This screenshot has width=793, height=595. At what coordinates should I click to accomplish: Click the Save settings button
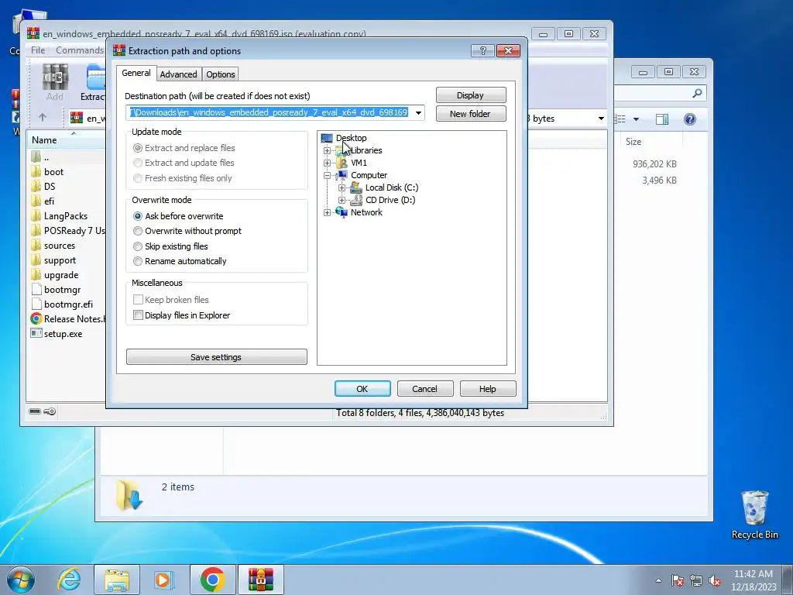pyautogui.click(x=217, y=356)
